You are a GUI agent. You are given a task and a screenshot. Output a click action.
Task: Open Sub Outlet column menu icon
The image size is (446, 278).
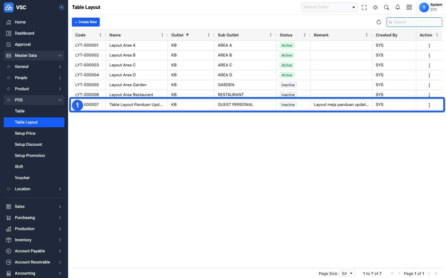point(271,35)
